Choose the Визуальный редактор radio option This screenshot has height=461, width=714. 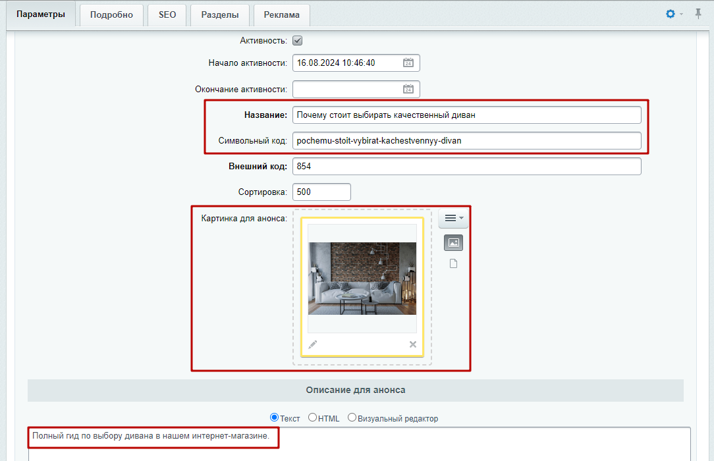pyautogui.click(x=352, y=418)
